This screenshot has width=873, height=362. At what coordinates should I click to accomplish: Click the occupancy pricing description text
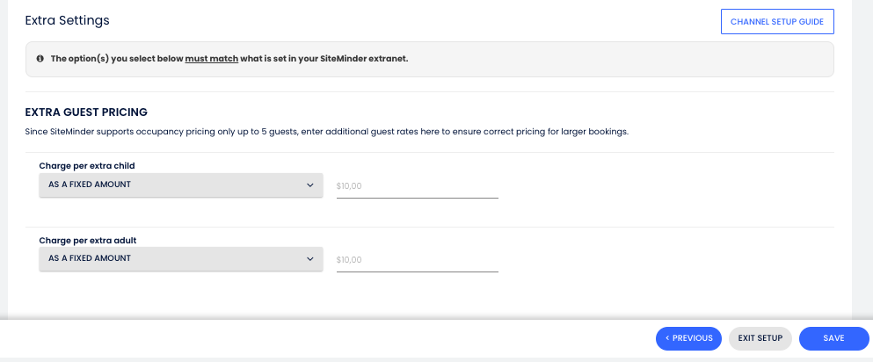327,132
